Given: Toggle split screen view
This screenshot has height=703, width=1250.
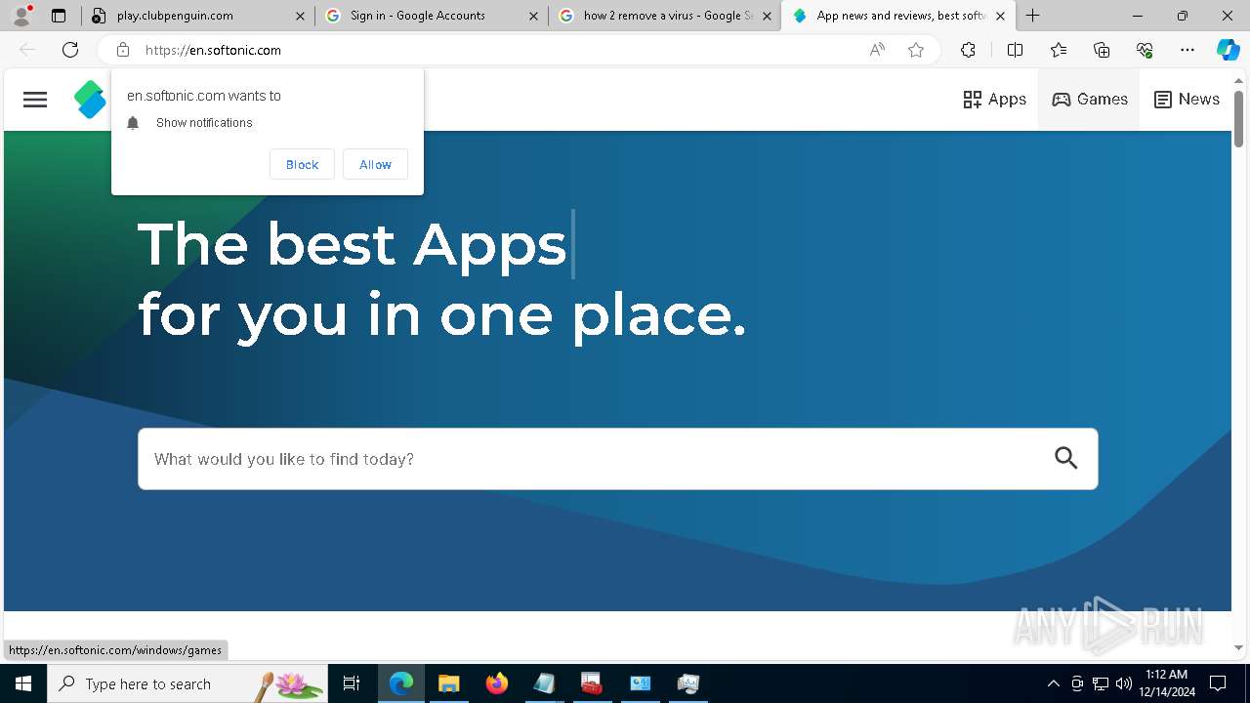Looking at the screenshot, I should point(1015,50).
